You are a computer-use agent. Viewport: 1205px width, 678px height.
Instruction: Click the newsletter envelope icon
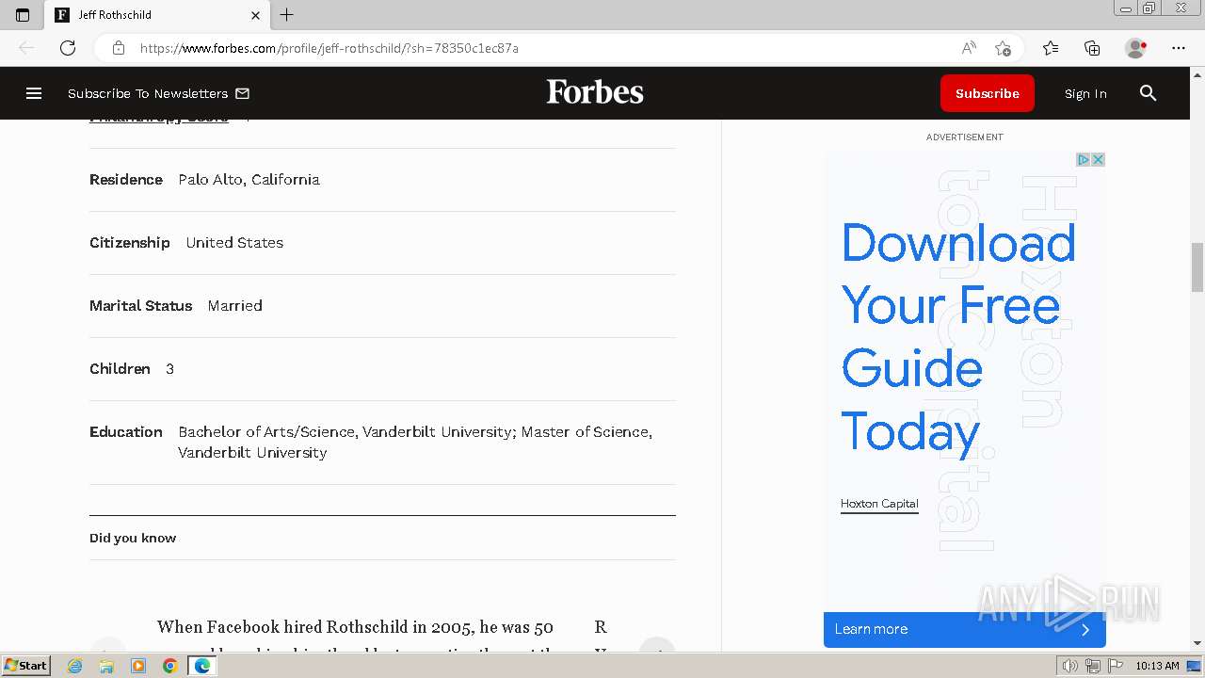point(242,93)
